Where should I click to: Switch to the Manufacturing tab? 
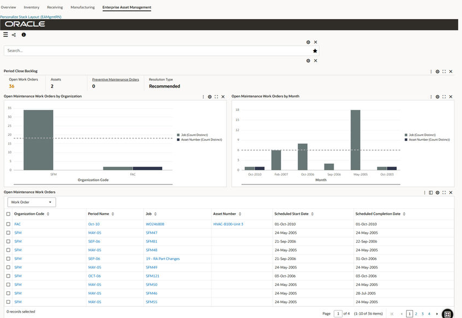pyautogui.click(x=83, y=7)
